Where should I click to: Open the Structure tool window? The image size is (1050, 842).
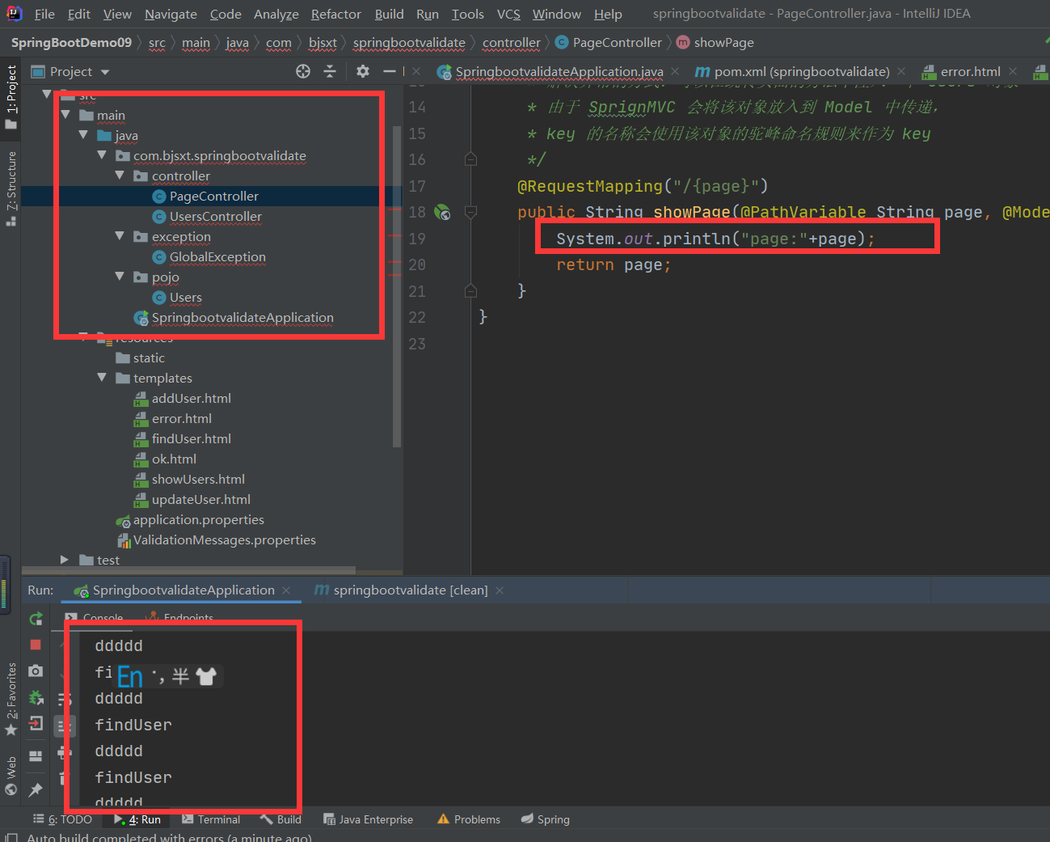pyautogui.click(x=11, y=188)
